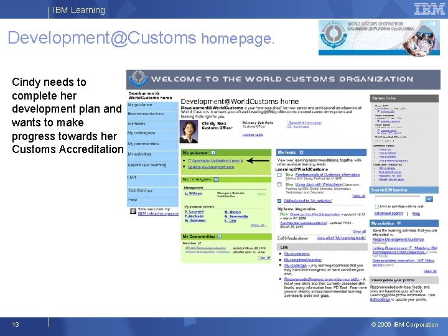Open My completed learning link

tap(303, 260)
